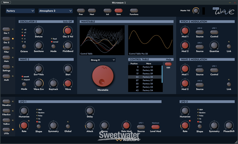238x144 pixels.
Task: Select Control Table row Factory 32
Action: (145, 67)
